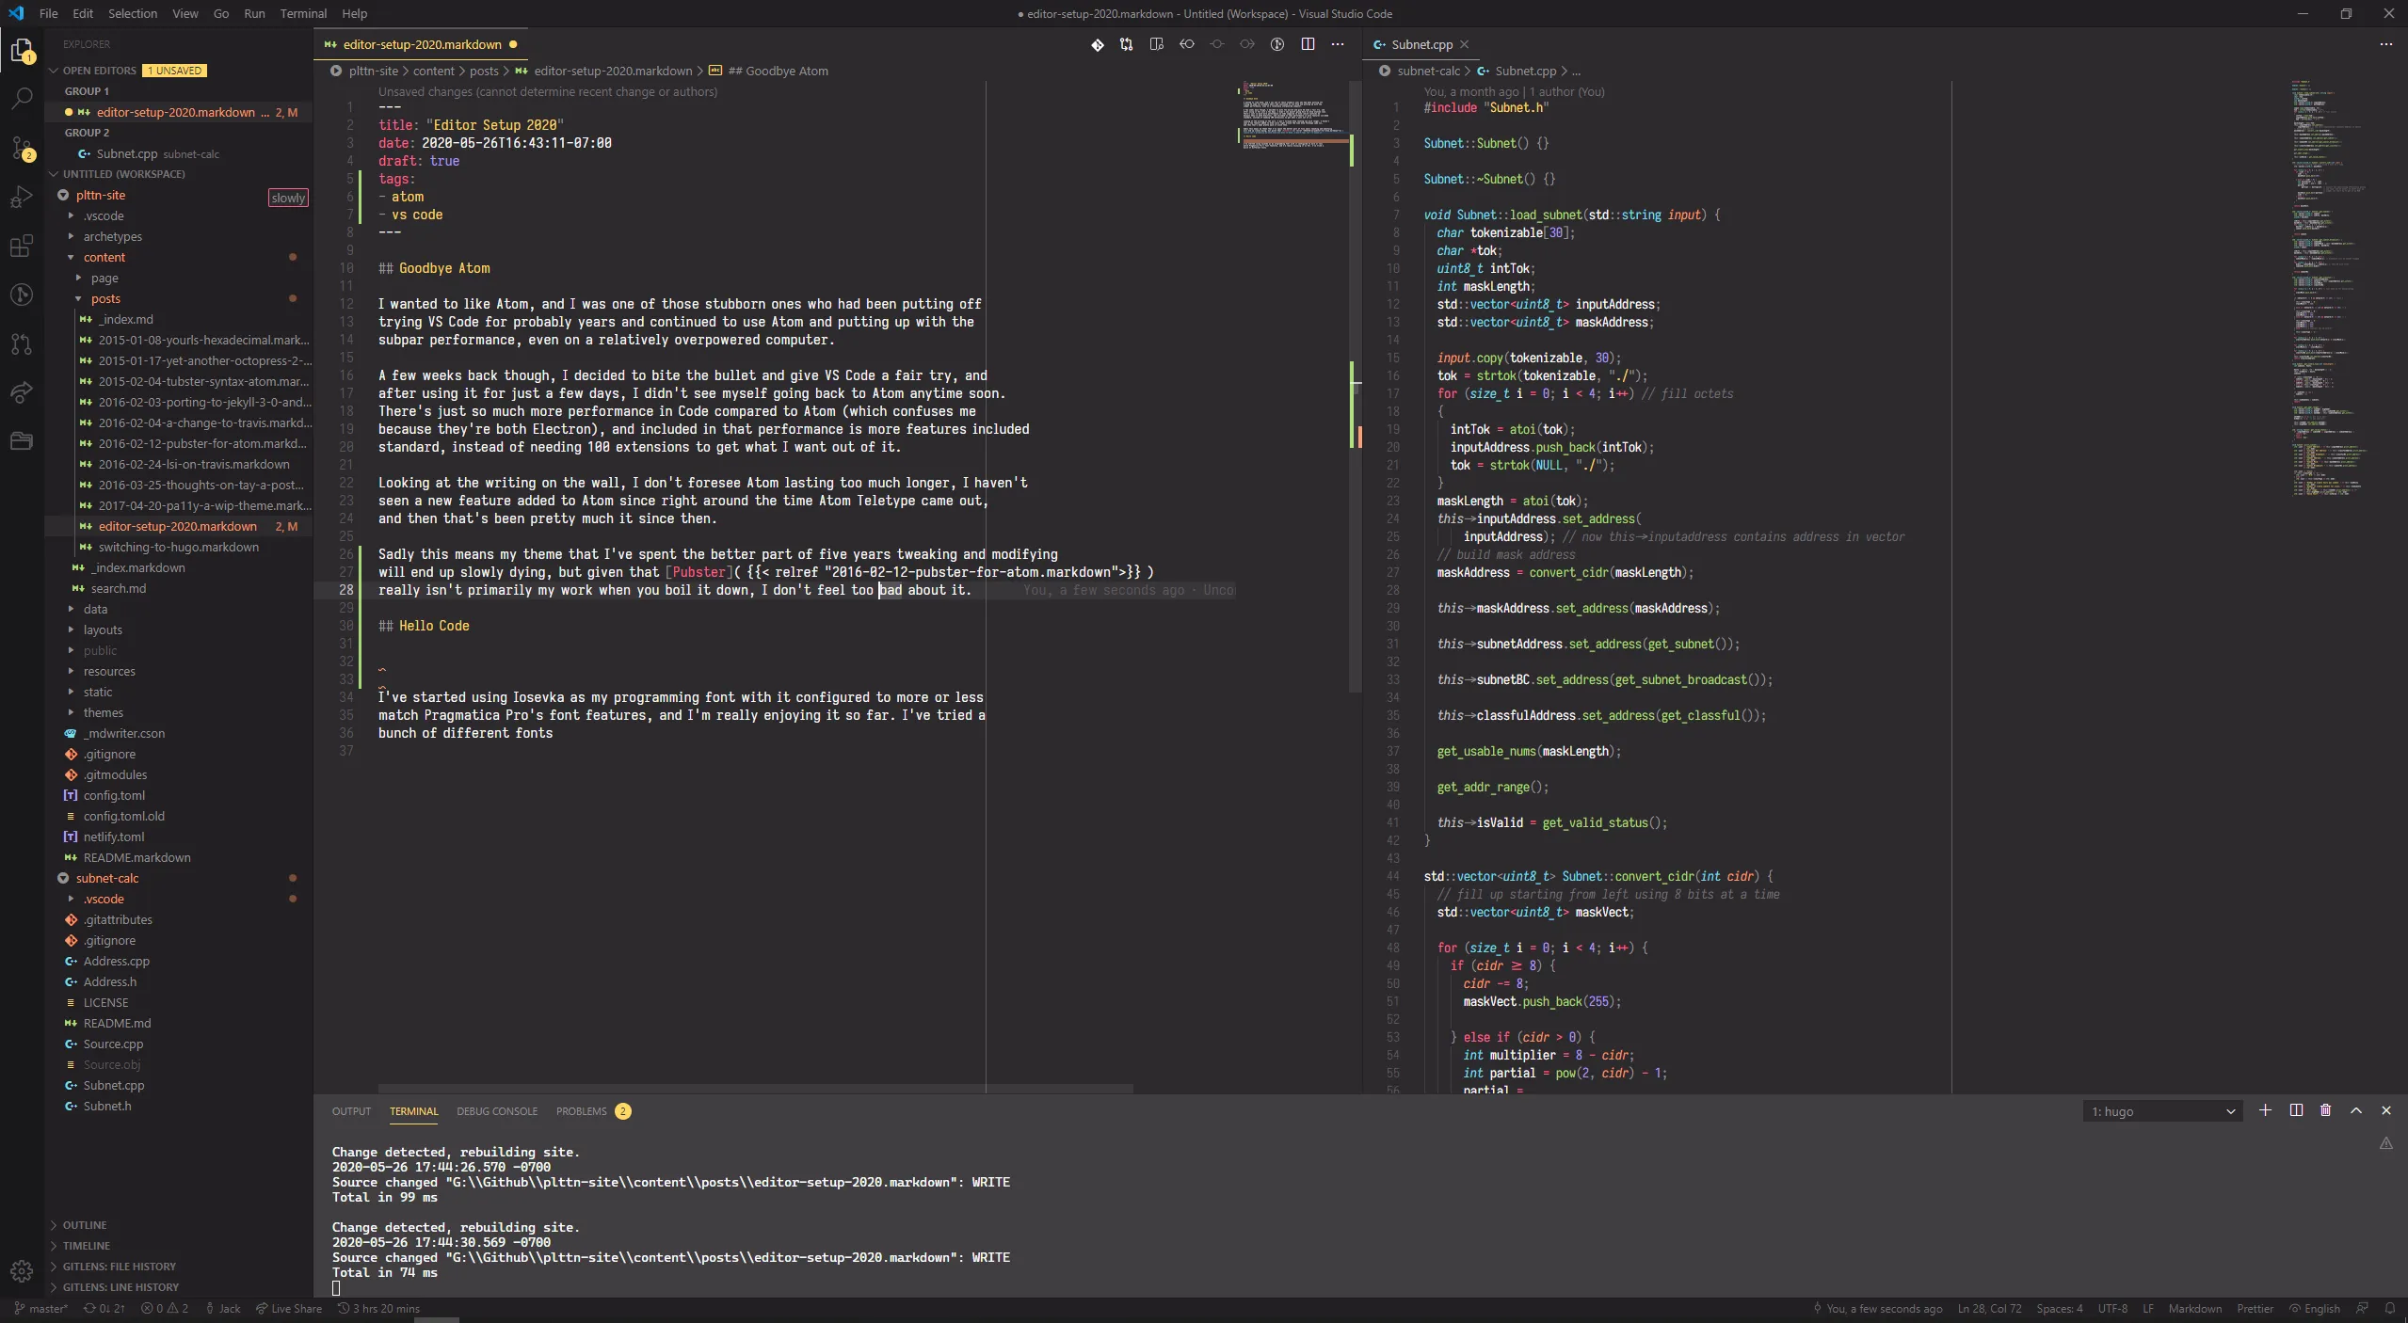The width and height of the screenshot is (2408, 1323).
Task: Open switching-to-hugo.markdown in explorer
Action: pos(178,547)
